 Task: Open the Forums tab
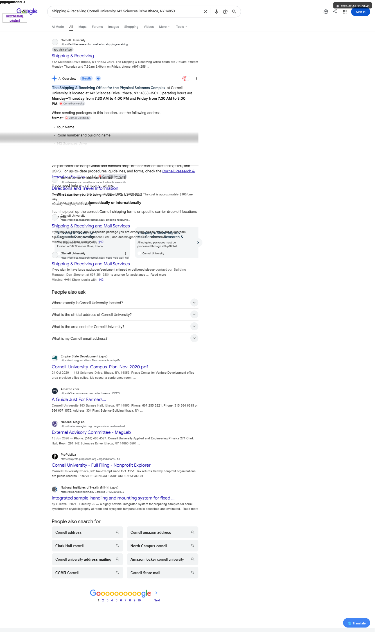[97, 27]
